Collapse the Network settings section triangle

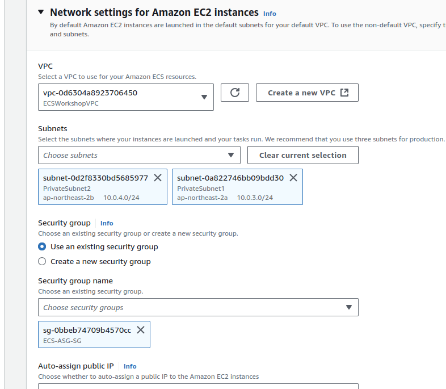pos(40,12)
